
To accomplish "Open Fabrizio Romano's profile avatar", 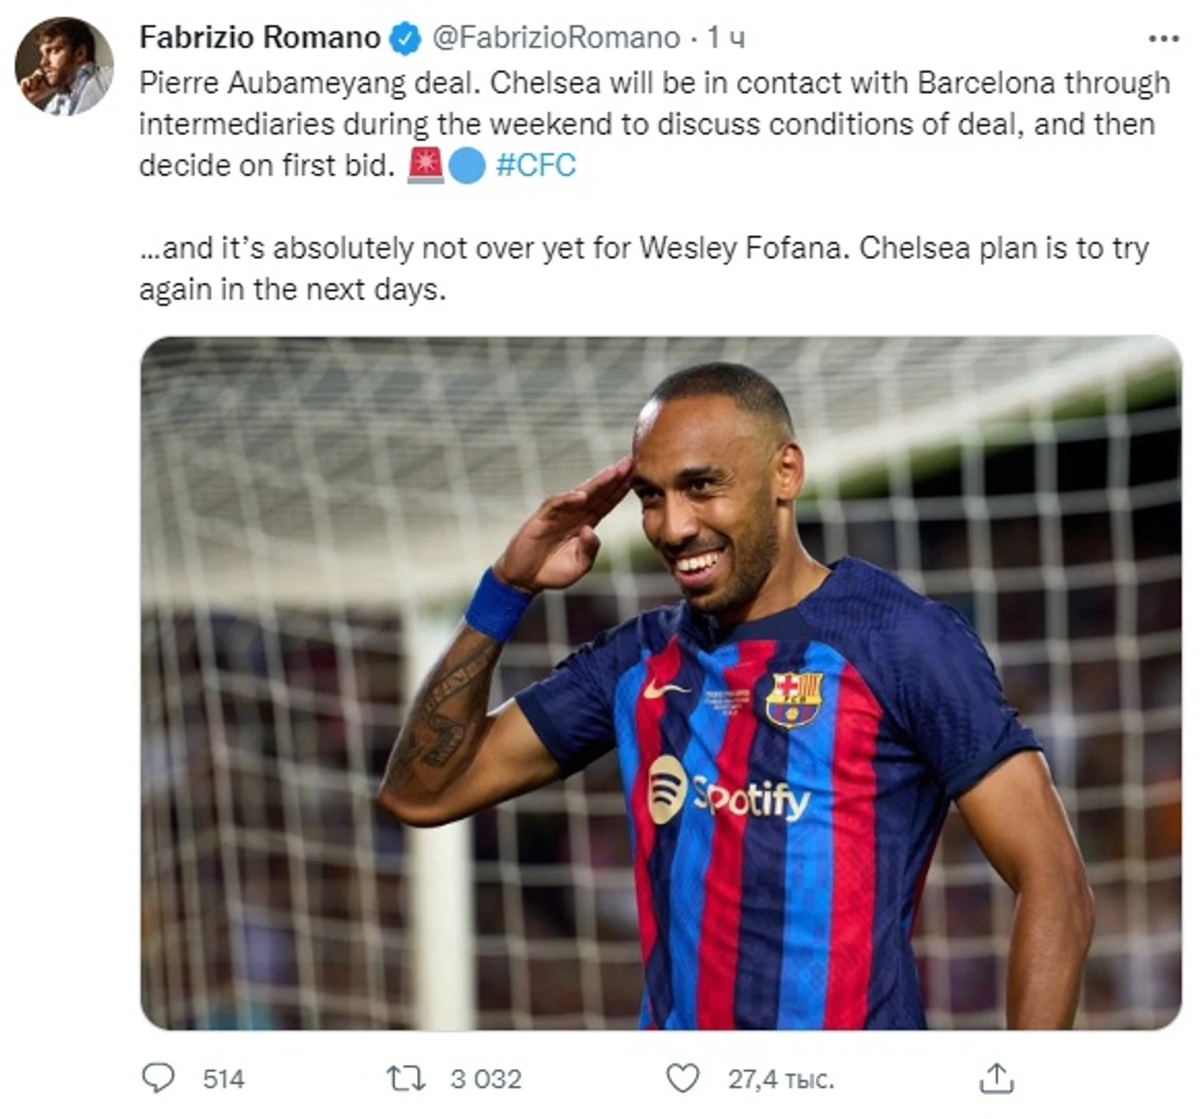I will click(x=64, y=66).
